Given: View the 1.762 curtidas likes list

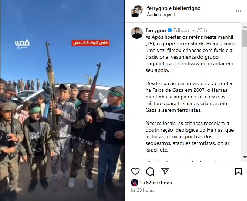Looking at the screenshot, I should [155, 183].
